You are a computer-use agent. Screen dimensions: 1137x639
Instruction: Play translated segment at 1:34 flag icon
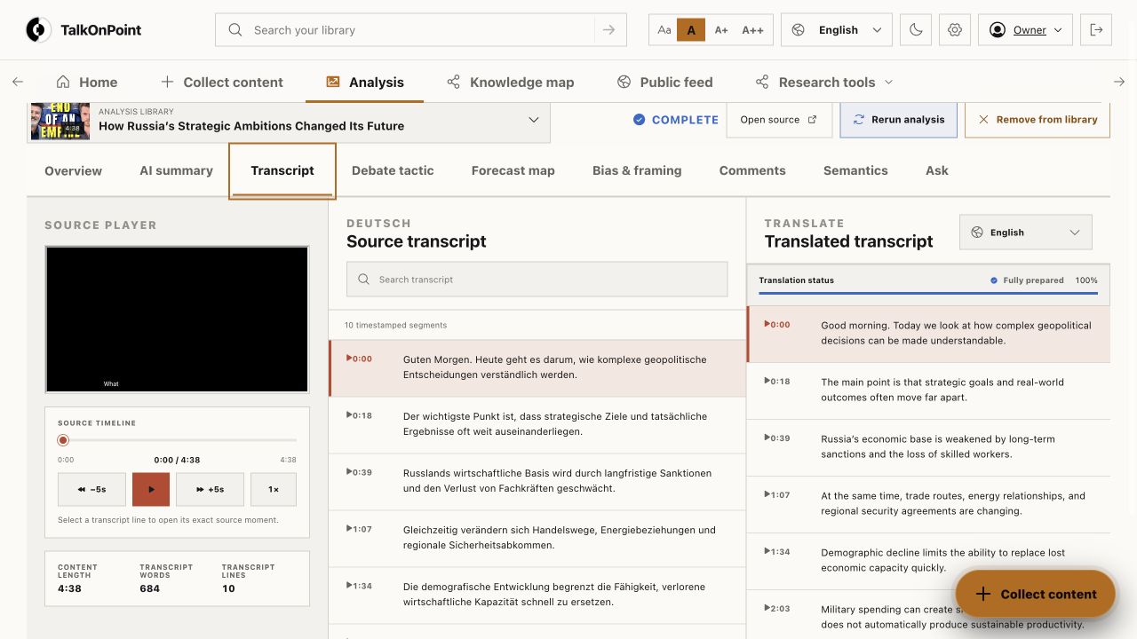(768, 551)
